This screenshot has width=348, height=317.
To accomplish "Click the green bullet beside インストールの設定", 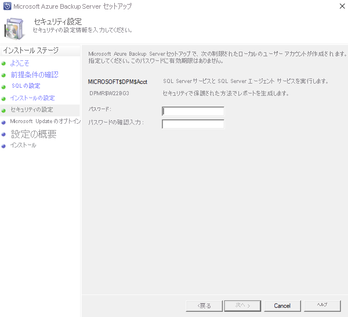I will tap(3, 99).
